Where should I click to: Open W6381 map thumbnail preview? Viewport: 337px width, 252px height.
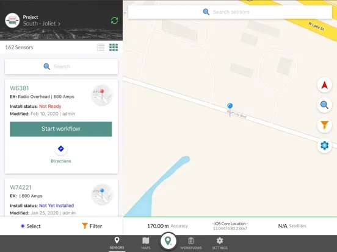[103, 95]
